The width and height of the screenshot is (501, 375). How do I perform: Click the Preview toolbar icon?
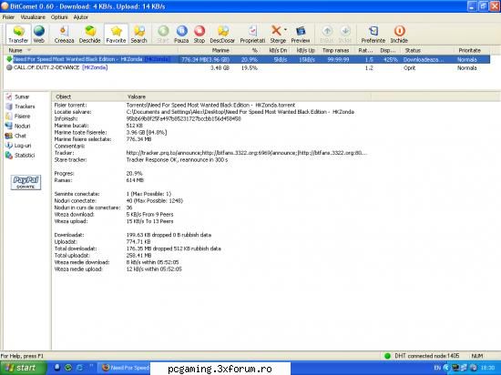click(301, 35)
